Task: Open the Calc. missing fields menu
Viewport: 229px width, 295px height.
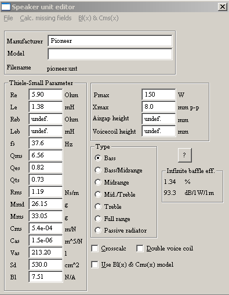Action: (x=46, y=18)
